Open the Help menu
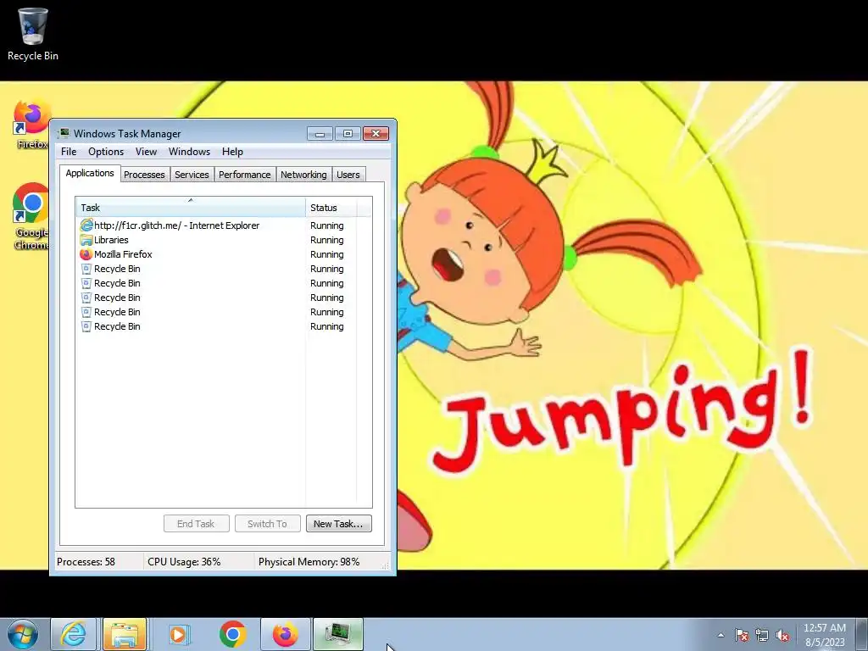Image resolution: width=868 pixels, height=651 pixels. point(232,152)
